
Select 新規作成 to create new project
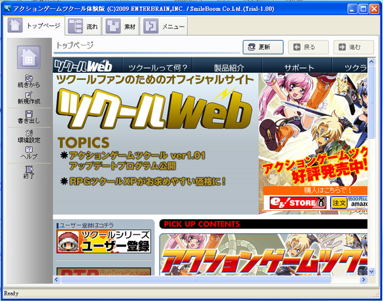pyautogui.click(x=29, y=98)
